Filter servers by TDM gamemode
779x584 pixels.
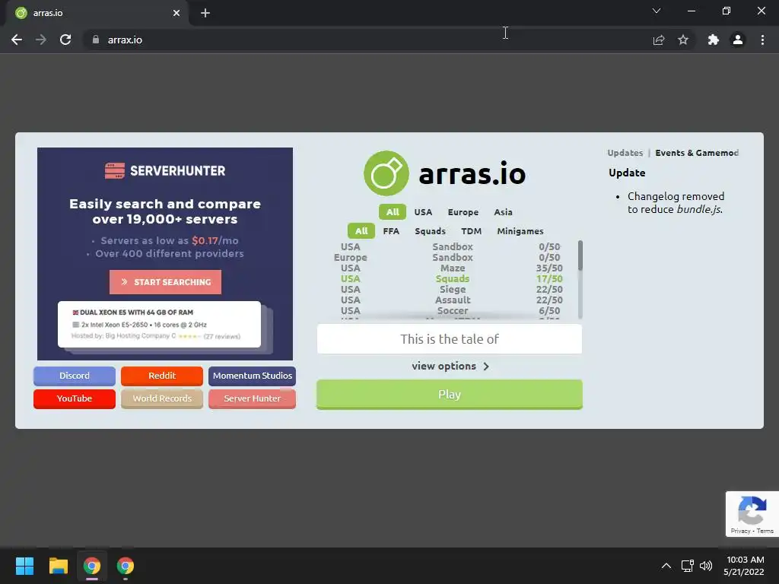coord(471,231)
